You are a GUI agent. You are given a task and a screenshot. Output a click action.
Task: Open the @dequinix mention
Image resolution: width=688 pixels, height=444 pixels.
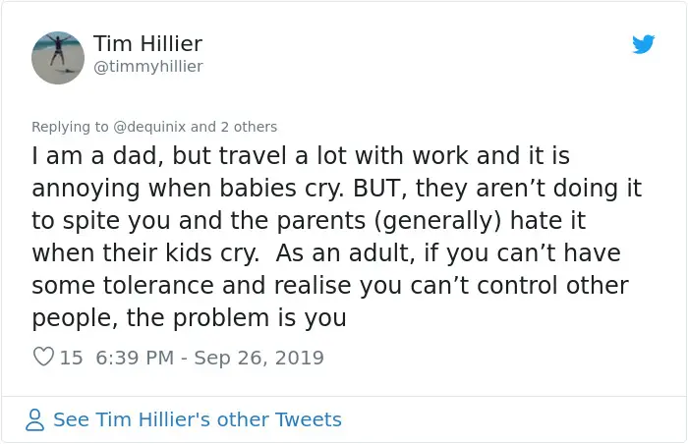tap(143, 127)
